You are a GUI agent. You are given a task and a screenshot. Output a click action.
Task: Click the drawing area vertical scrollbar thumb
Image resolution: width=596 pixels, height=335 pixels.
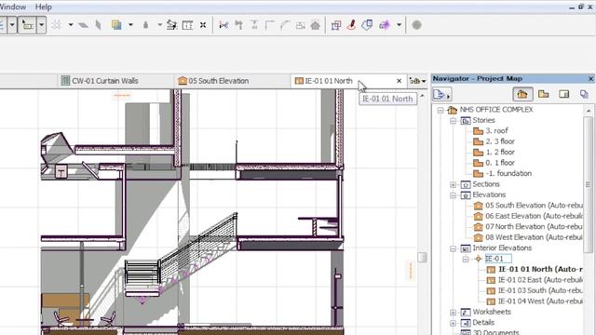tap(422, 257)
